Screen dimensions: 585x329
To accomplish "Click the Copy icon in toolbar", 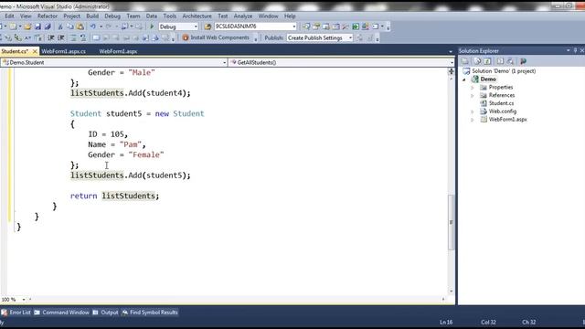I will [69, 27].
